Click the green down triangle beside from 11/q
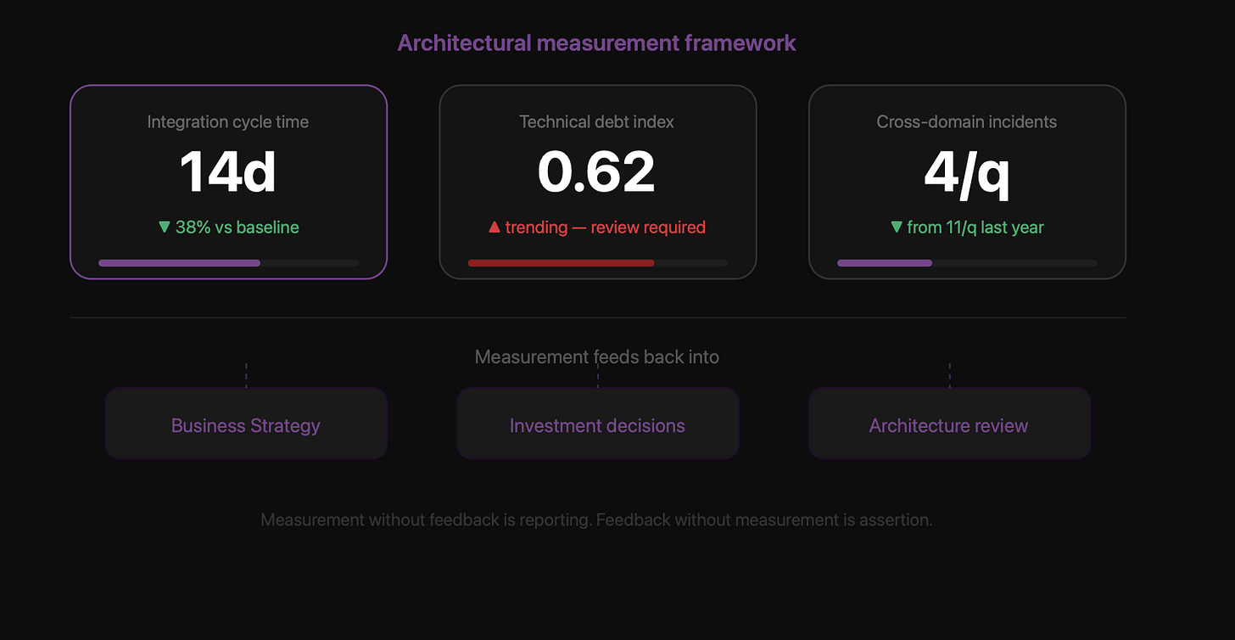Screen dimensions: 1235x640 (x=897, y=227)
